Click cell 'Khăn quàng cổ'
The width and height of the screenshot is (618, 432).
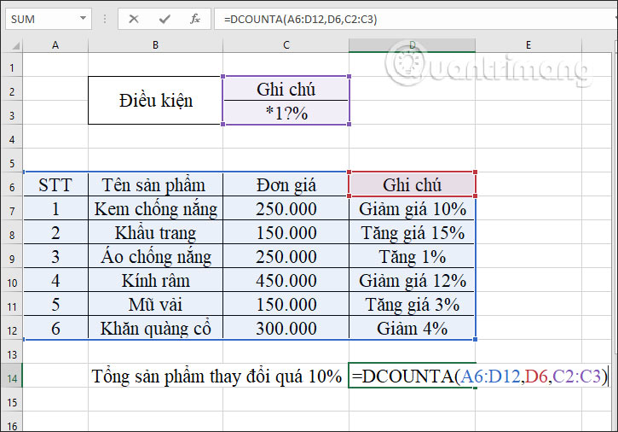pos(155,328)
